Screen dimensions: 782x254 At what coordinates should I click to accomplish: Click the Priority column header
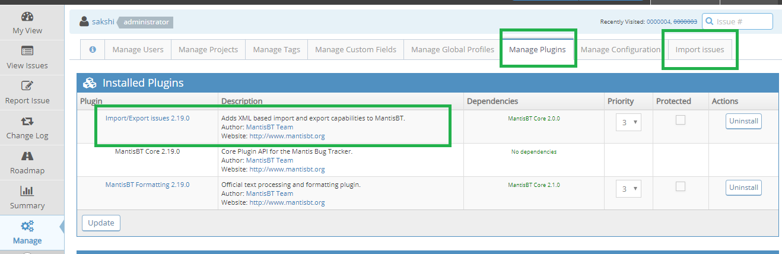pos(621,101)
